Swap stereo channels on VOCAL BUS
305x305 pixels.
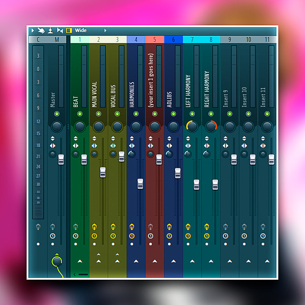click(x=113, y=146)
